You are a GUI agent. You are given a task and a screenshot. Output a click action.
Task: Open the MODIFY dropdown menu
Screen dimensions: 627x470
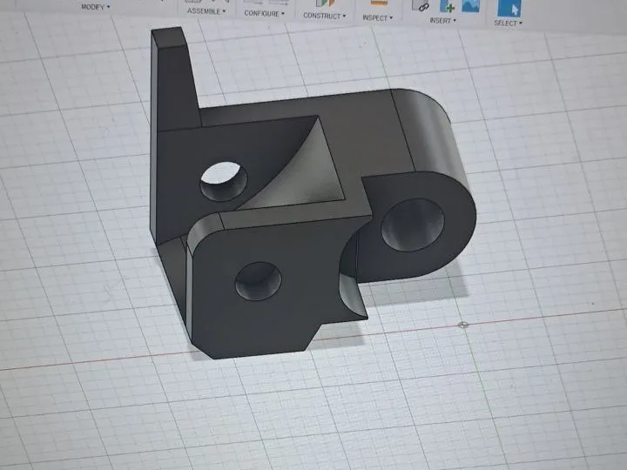coord(95,7)
